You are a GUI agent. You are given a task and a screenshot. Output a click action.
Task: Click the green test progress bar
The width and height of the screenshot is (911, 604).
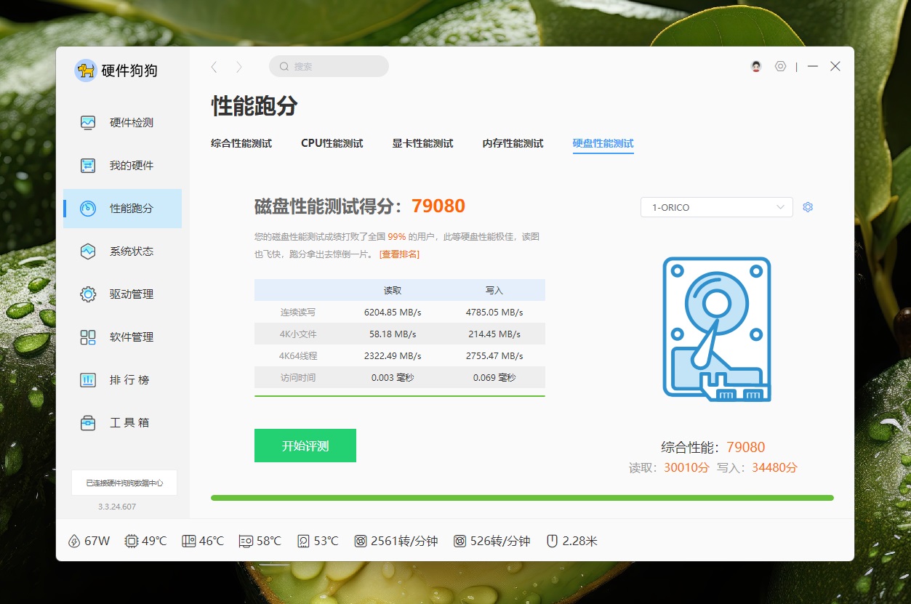522,498
